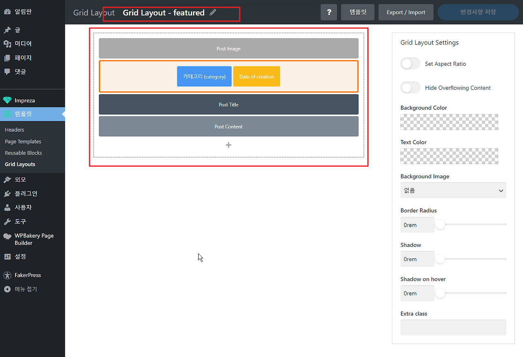Click the Save Changes (변경사항 저장) button
523x357 pixels.
478,12
